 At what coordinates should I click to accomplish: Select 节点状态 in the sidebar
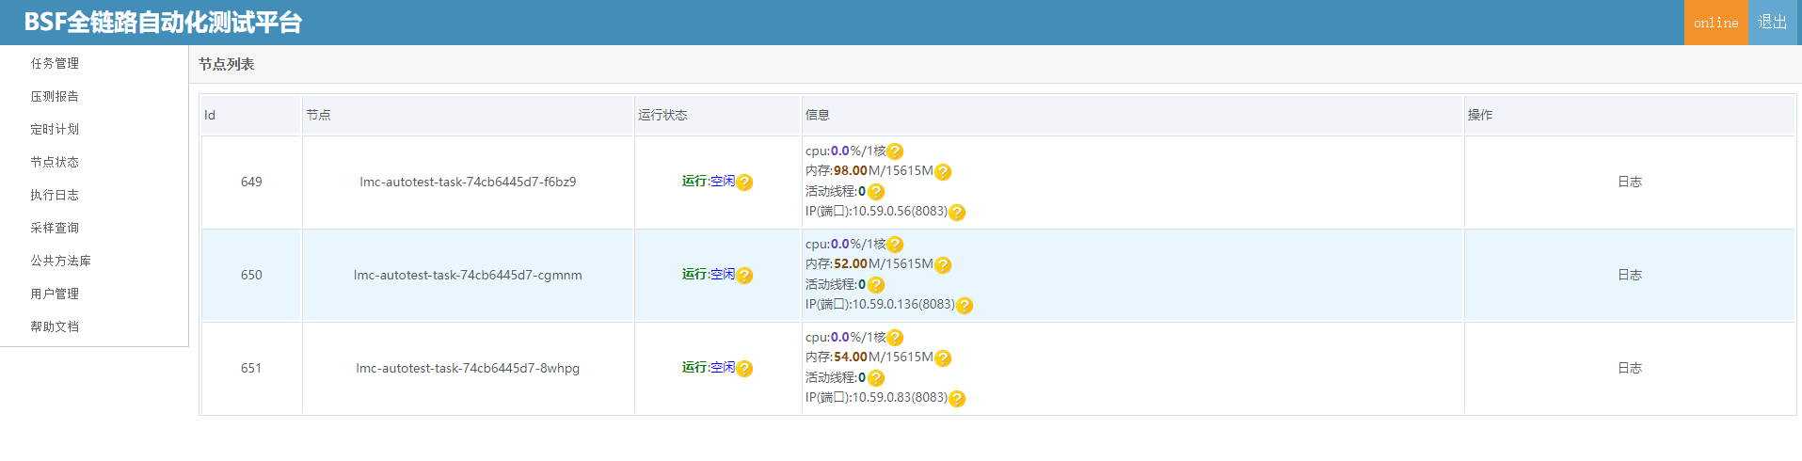coord(55,162)
